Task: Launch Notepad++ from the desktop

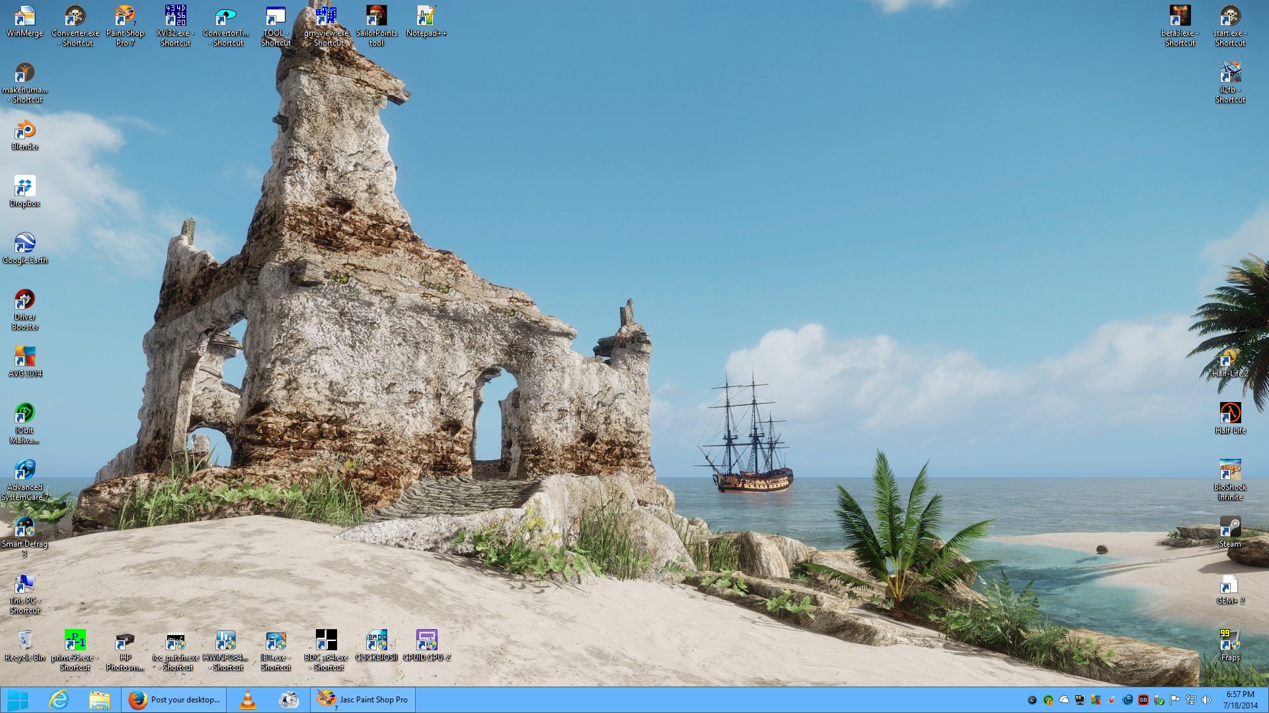Action: [x=426, y=22]
